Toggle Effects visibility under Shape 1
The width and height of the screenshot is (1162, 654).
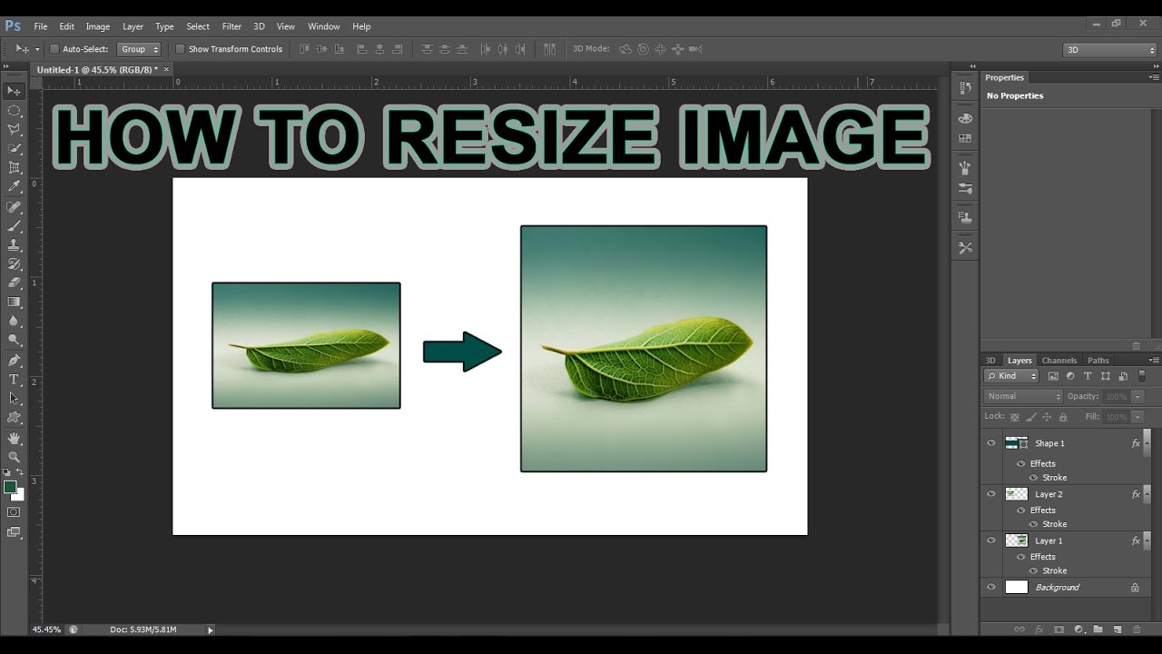[1020, 463]
